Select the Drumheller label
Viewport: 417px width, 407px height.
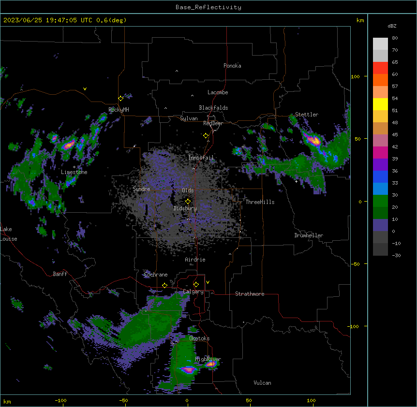pos(309,235)
